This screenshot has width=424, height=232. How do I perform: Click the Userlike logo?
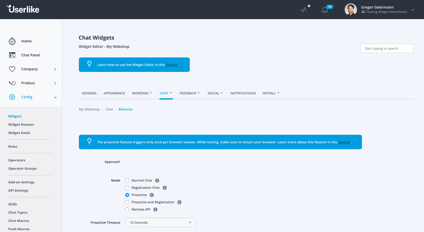23,9
